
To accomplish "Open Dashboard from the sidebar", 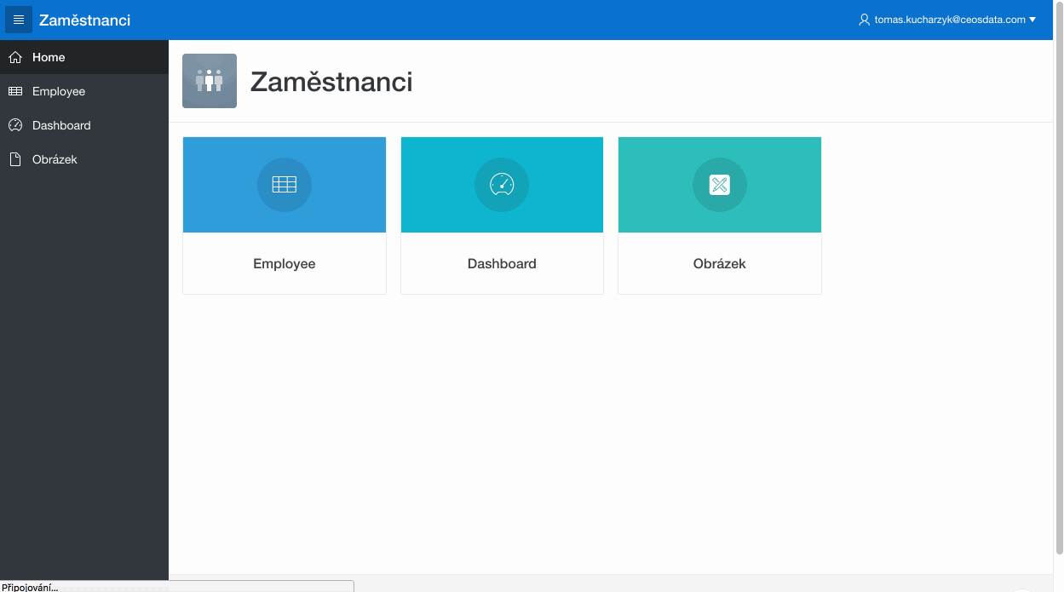I will tap(61, 125).
